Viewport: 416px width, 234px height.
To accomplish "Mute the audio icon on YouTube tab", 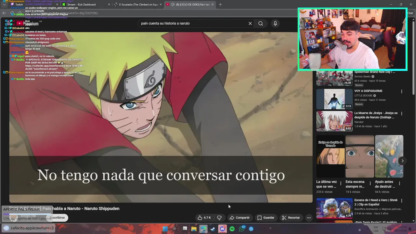I will [173, 5].
